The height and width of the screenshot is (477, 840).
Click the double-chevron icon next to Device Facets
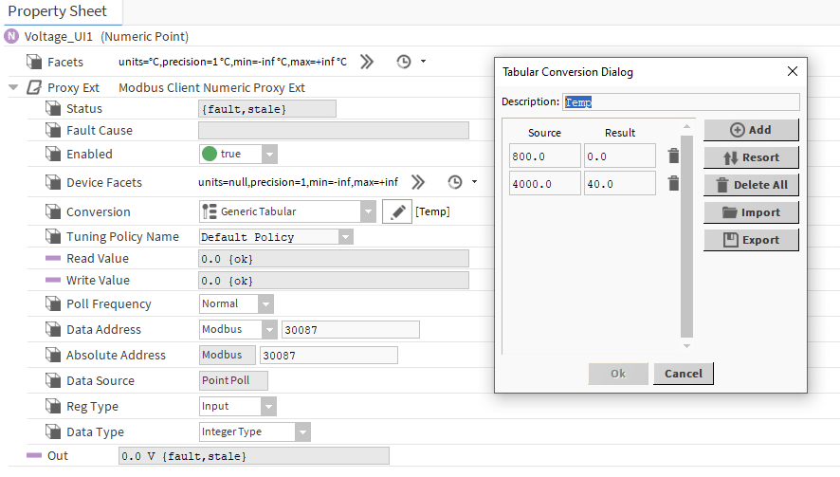click(418, 182)
